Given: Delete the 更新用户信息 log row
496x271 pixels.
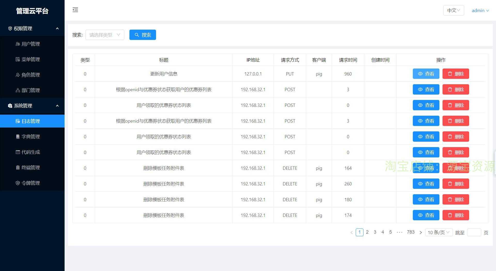Looking at the screenshot, I should (455, 74).
